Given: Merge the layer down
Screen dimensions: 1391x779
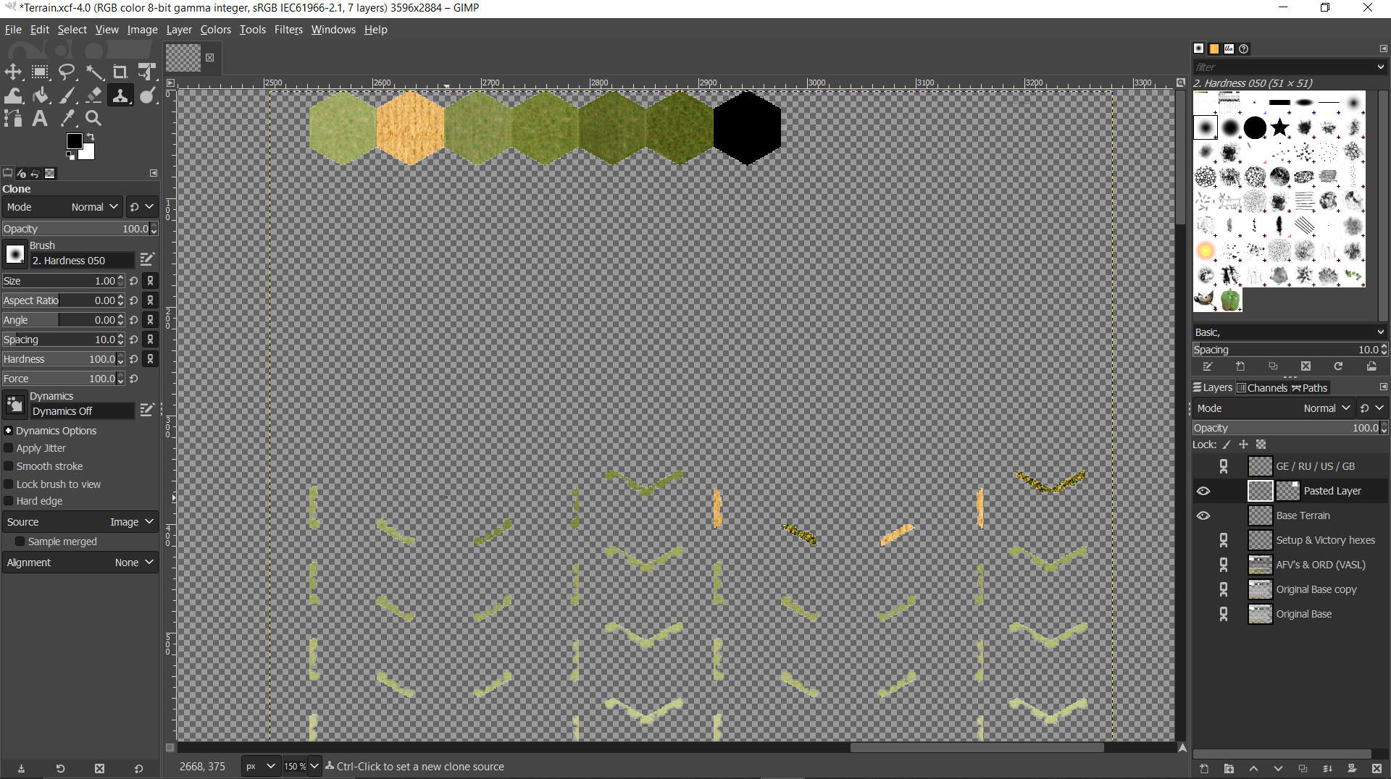Looking at the screenshot, I should [x=1327, y=769].
